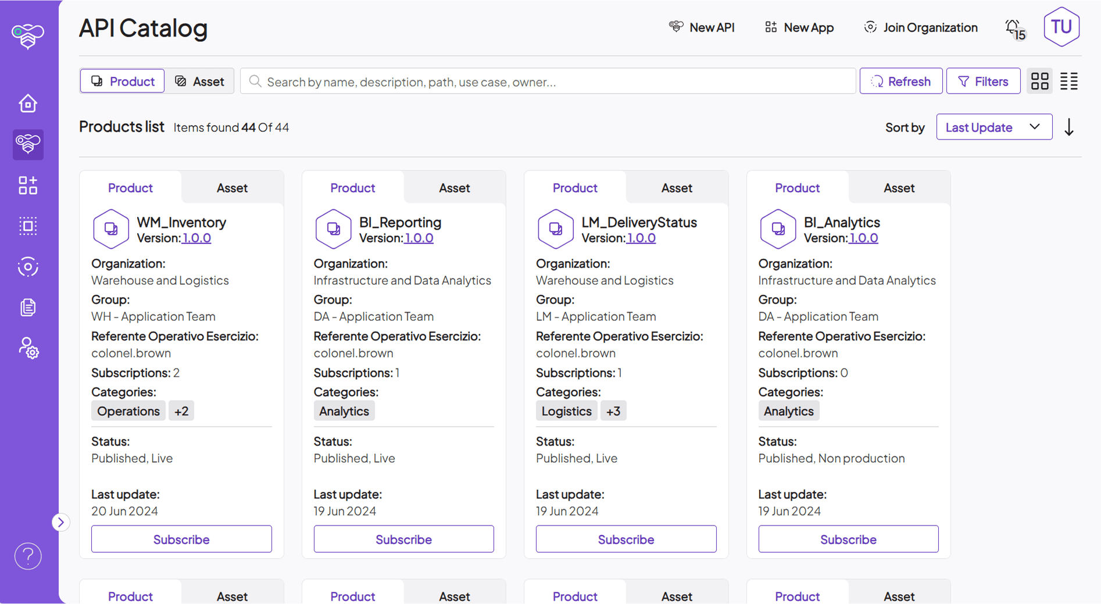Open the Help icon at sidebar bottom
Viewport: 1101px width, 604px height.
(27, 556)
